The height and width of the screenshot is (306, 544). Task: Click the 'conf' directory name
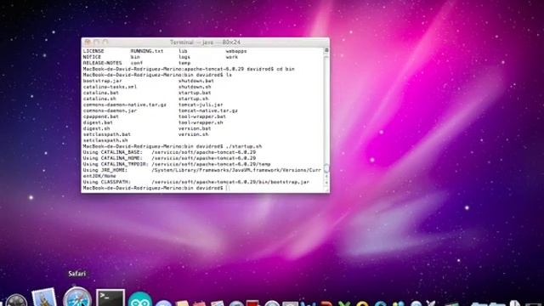(137, 63)
